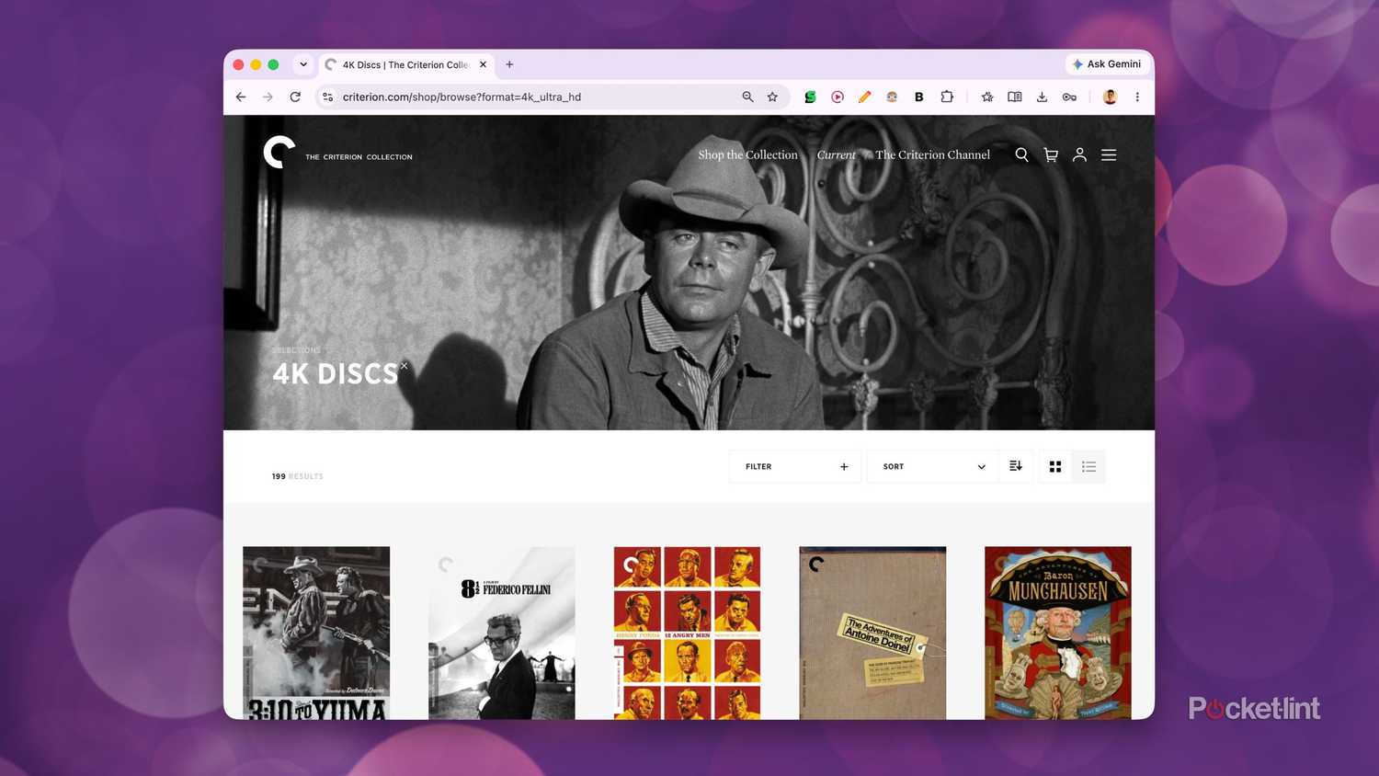Open Shop the Collection menu item

[747, 155]
